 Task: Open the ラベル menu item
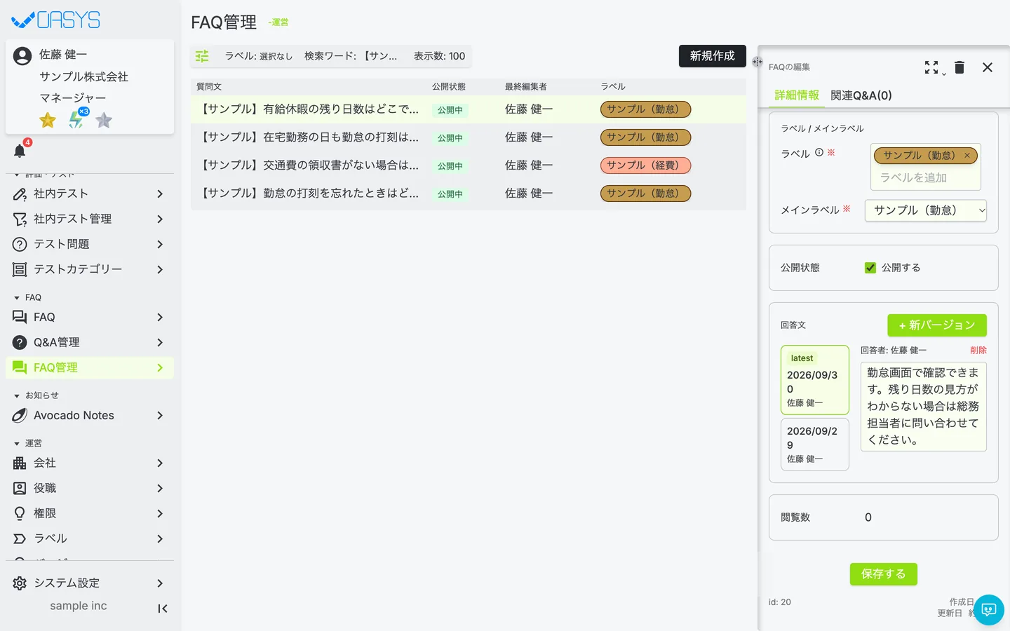click(90, 539)
